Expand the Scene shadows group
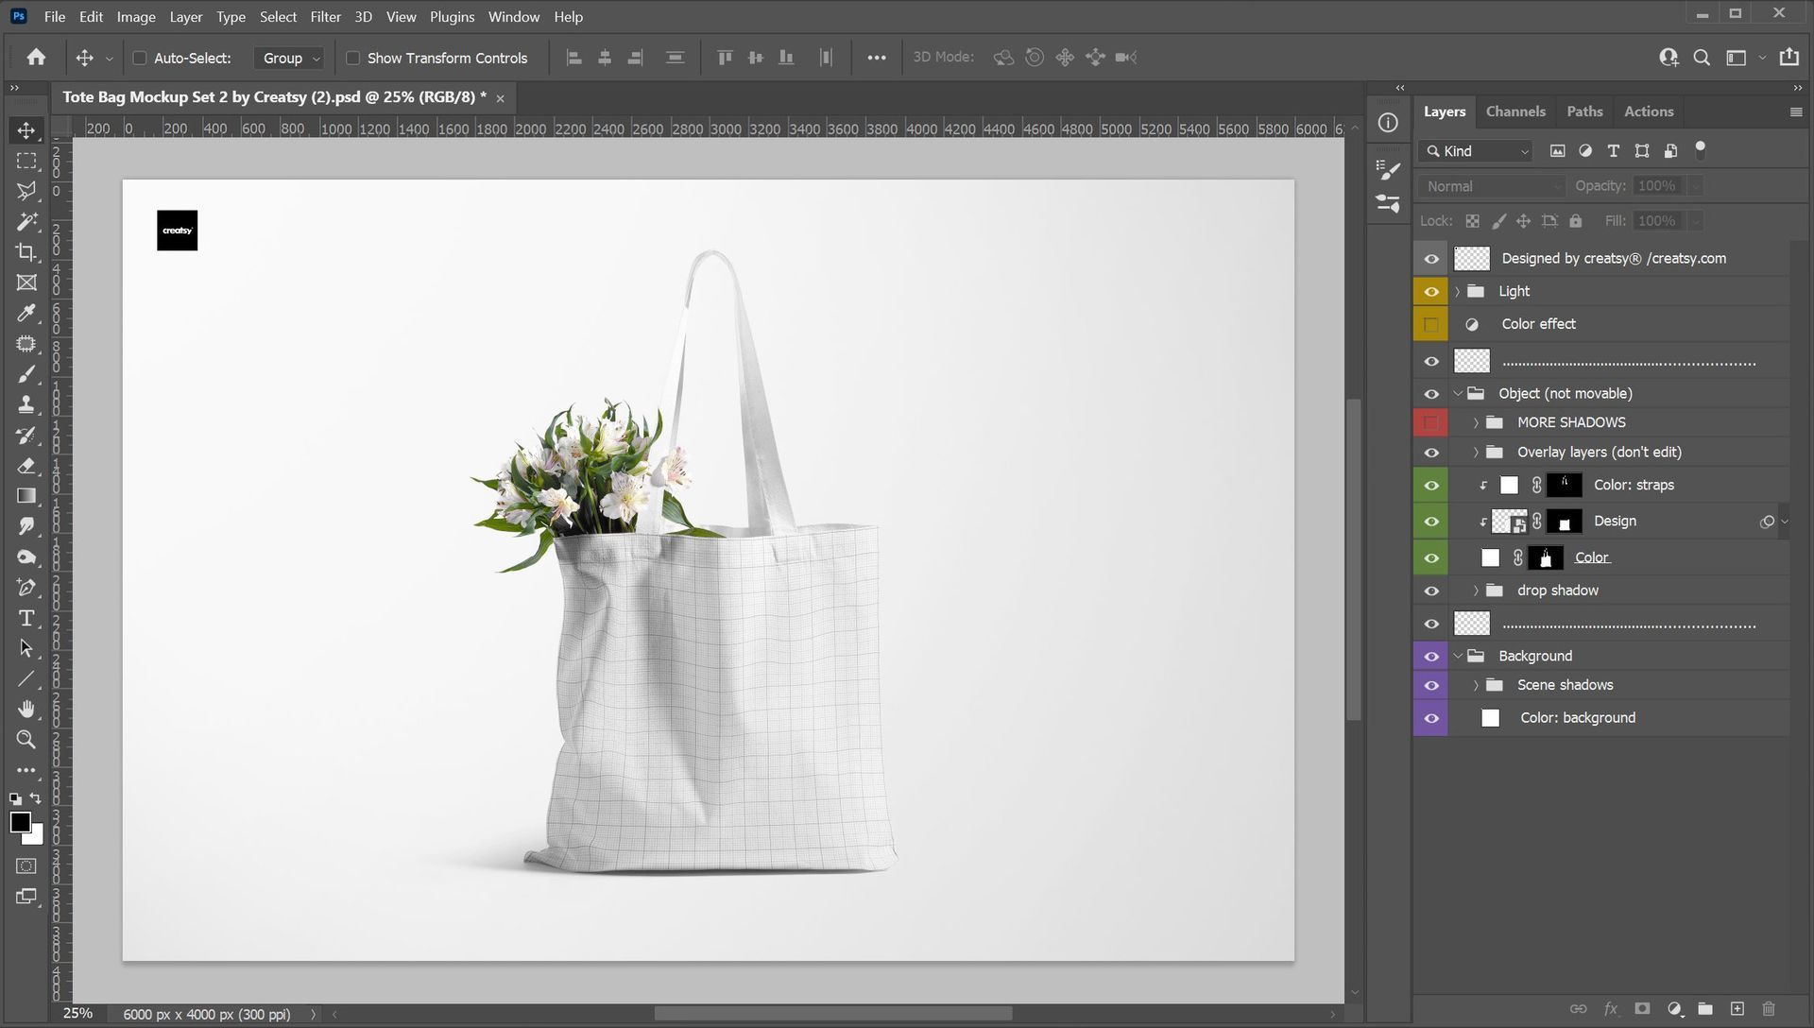Viewport: 1814px width, 1028px height. point(1476,685)
